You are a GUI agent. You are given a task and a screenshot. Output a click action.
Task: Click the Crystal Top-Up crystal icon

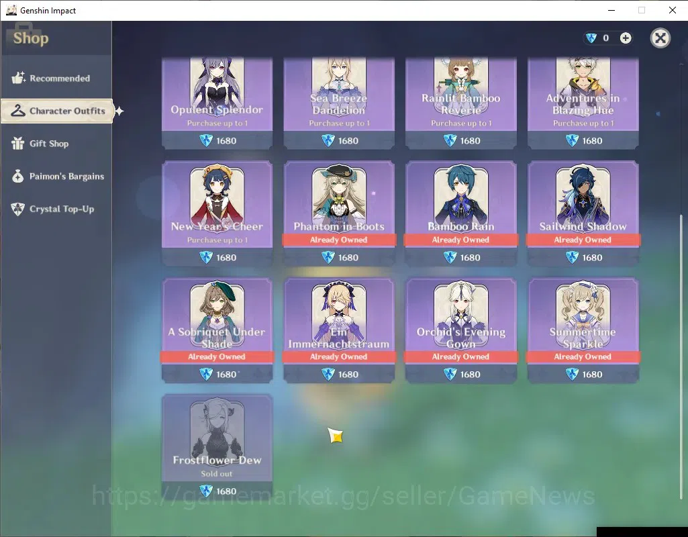18,209
